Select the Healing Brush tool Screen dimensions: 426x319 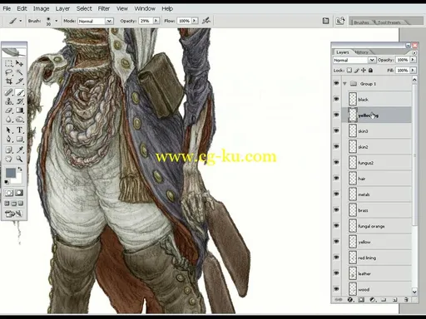(9, 92)
